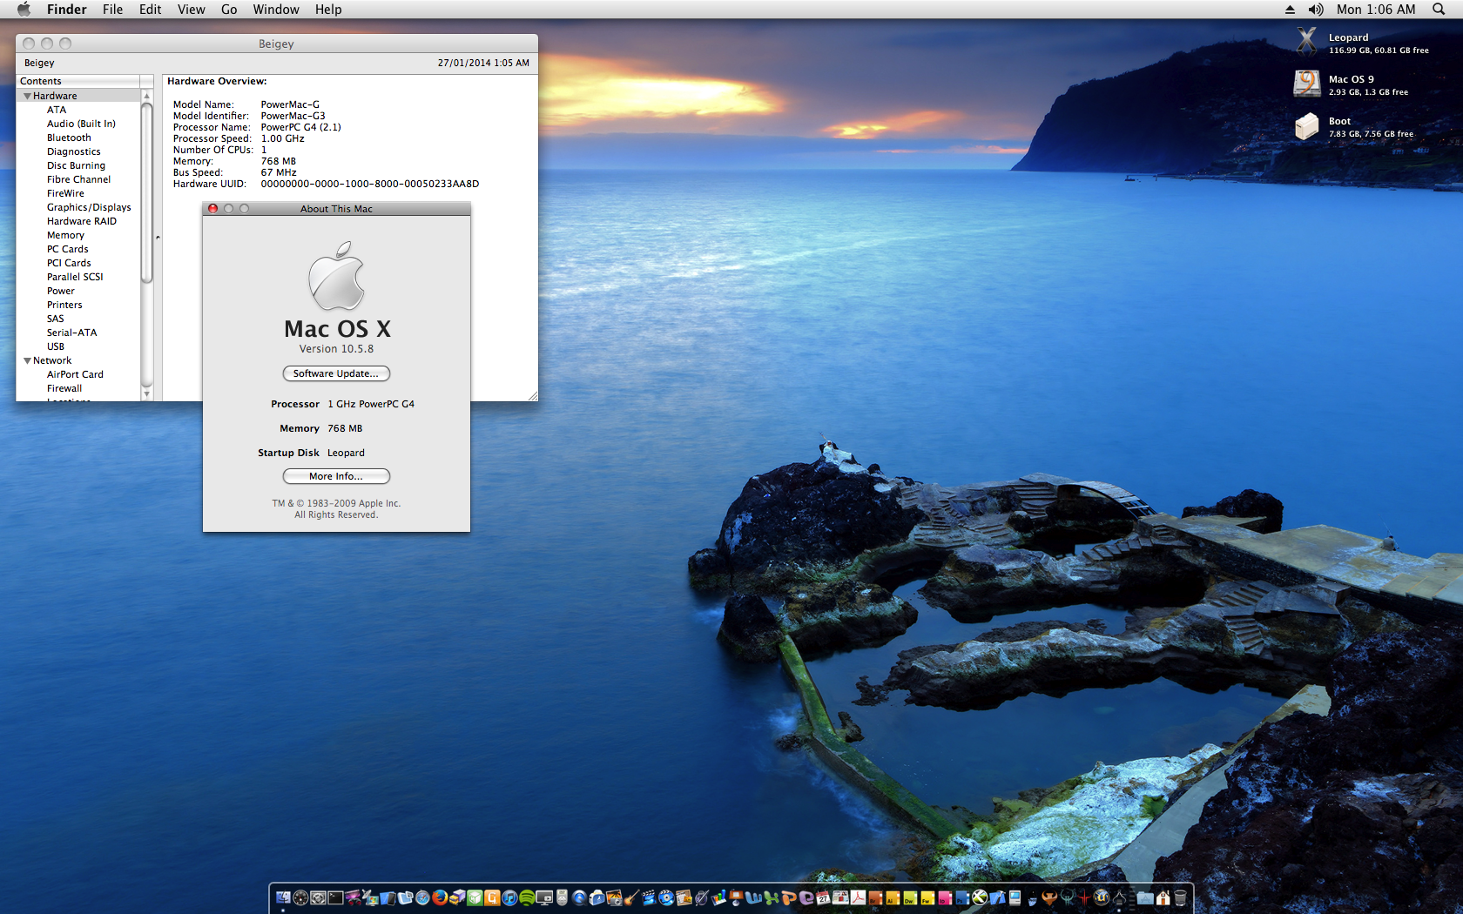1463x914 pixels.
Task: Select USB in Hardware list
Action: 56,346
